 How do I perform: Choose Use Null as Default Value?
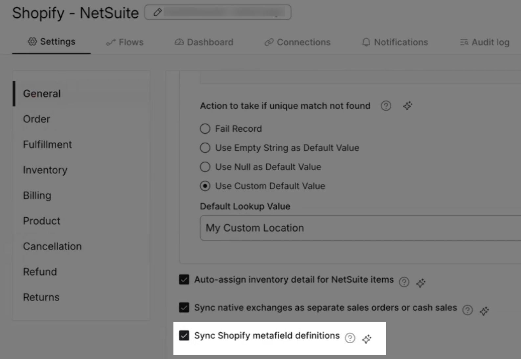point(205,167)
